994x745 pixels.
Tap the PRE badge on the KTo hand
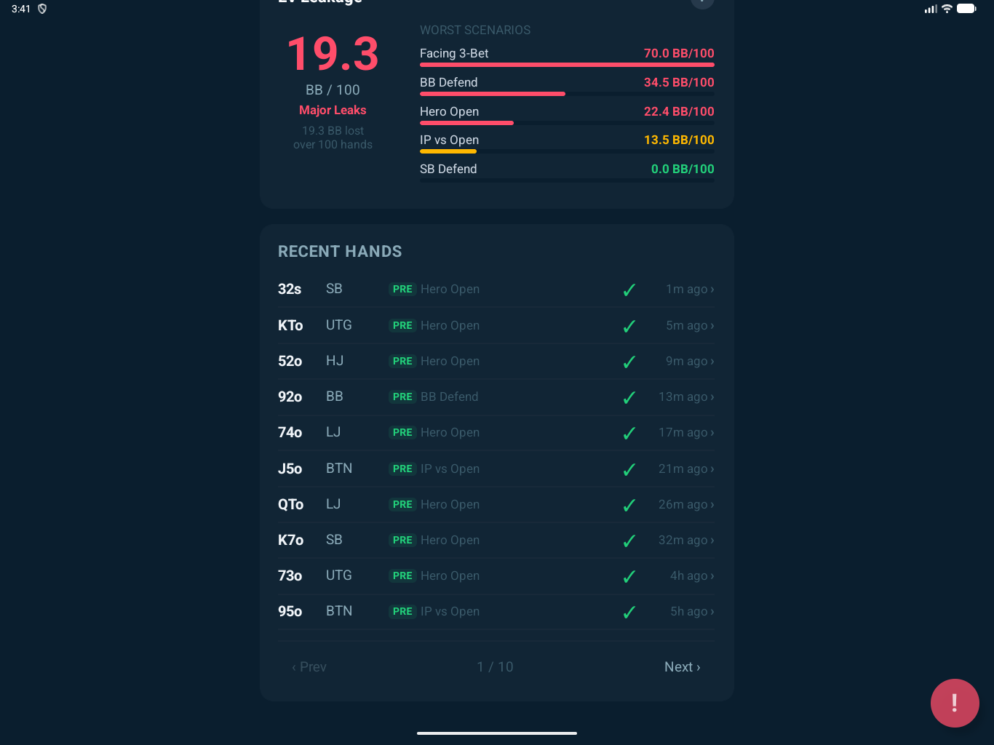pos(402,325)
